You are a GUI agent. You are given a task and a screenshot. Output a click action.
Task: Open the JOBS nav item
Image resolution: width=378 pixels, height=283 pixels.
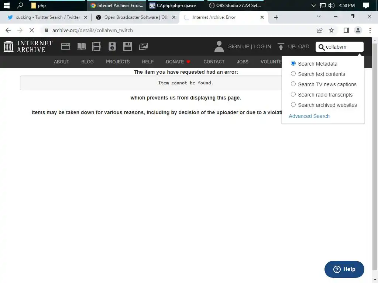pos(243,62)
